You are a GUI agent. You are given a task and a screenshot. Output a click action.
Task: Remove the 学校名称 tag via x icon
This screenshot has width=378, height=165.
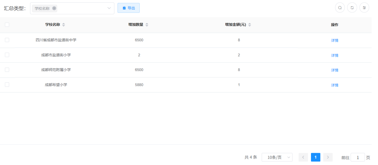54,8
